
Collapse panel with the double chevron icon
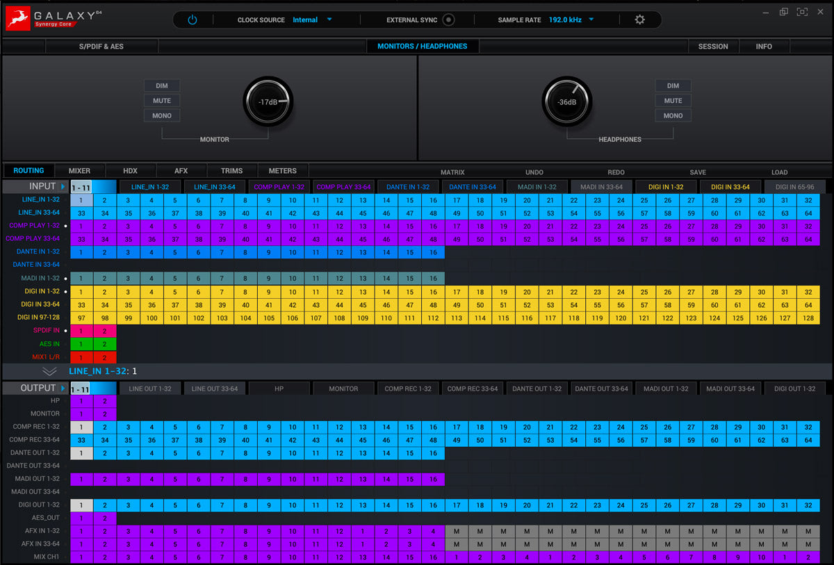tap(49, 372)
